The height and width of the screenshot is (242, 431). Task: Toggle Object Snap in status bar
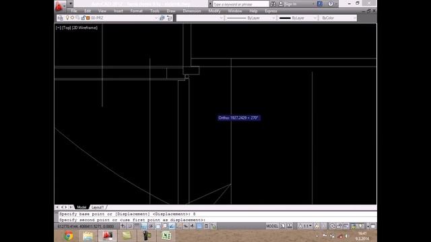coord(158,226)
